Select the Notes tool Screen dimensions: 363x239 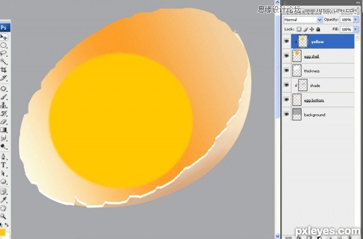point(4,191)
